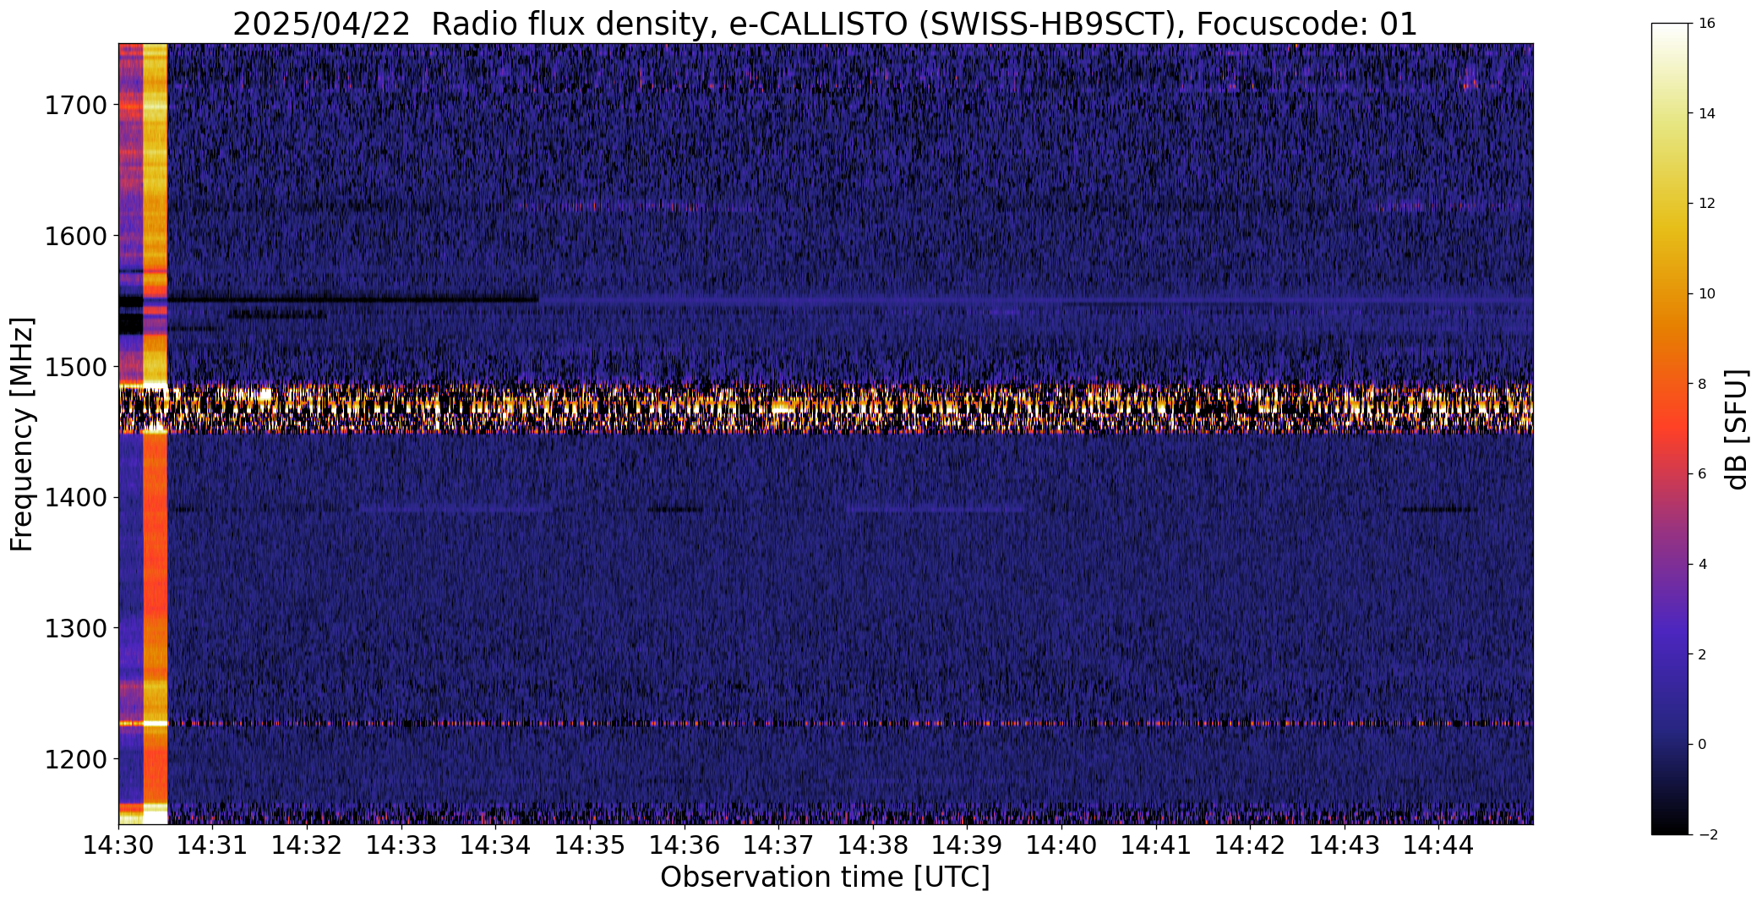Image resolution: width=1762 pixels, height=902 pixels.
Task: Click the colorbar's 12 tick label
Action: pyautogui.click(x=1707, y=204)
